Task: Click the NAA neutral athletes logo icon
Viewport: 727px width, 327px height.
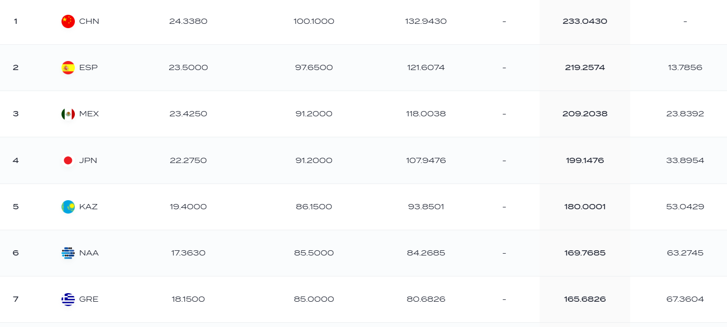Action: pos(68,253)
